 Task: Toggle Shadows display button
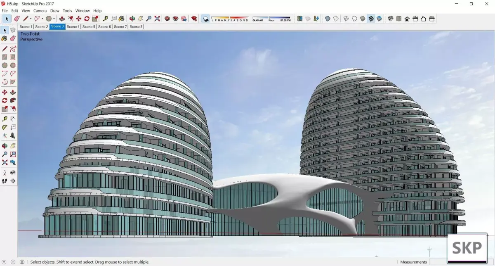pos(205,19)
